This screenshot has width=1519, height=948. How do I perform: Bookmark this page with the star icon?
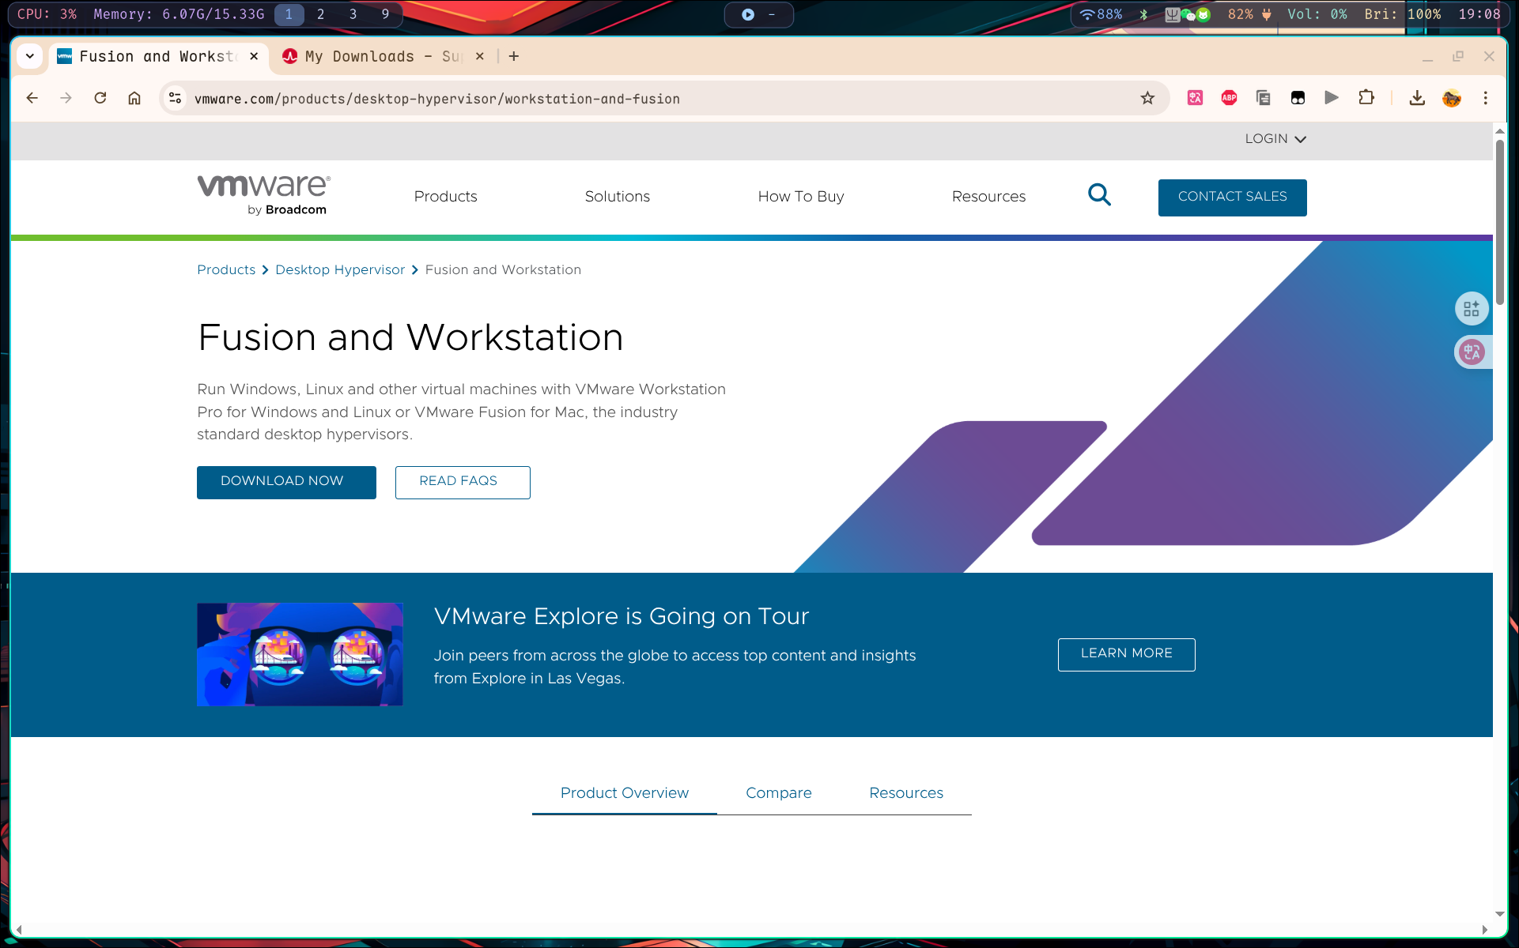coord(1147,98)
